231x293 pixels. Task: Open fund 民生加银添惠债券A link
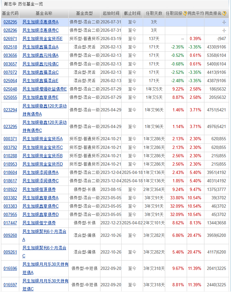click(40, 22)
